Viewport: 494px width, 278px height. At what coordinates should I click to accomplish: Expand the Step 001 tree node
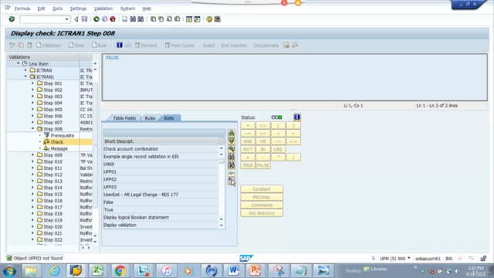pos(32,83)
